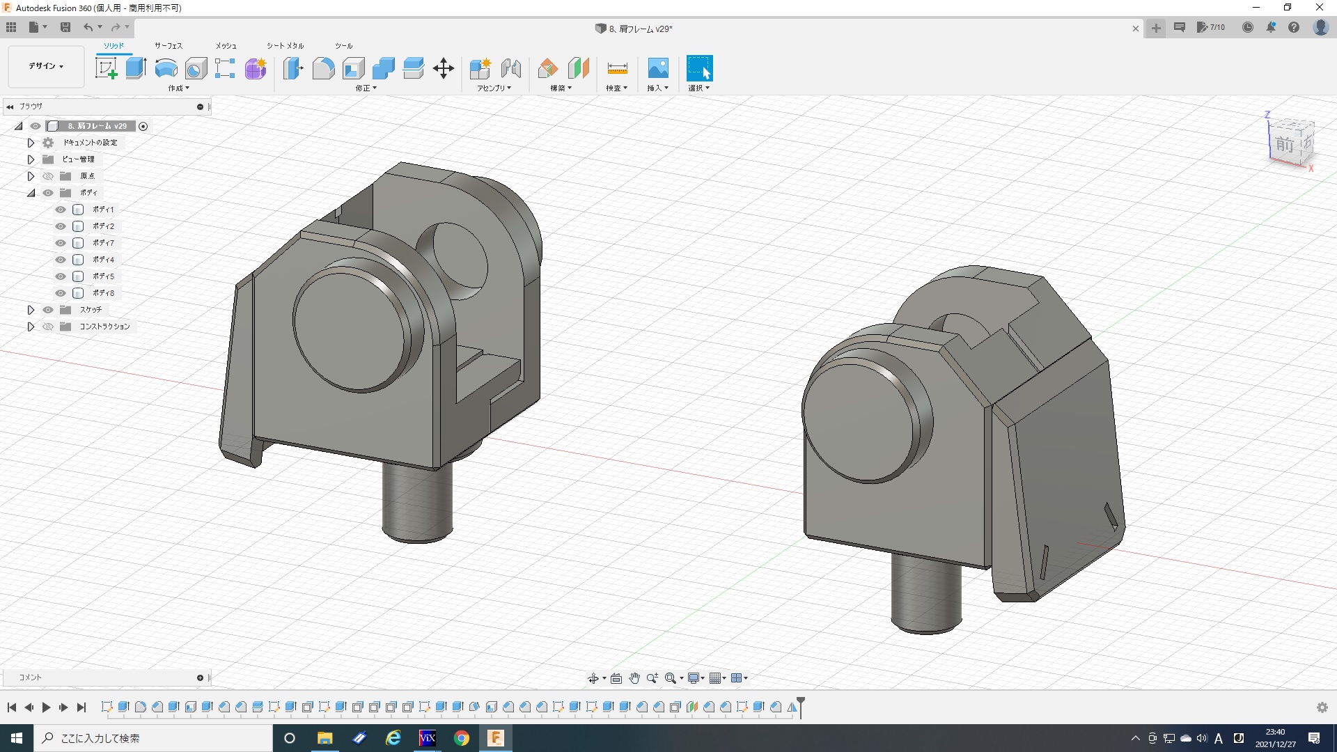
Task: Open Chrome from the Windows taskbar
Action: point(461,738)
